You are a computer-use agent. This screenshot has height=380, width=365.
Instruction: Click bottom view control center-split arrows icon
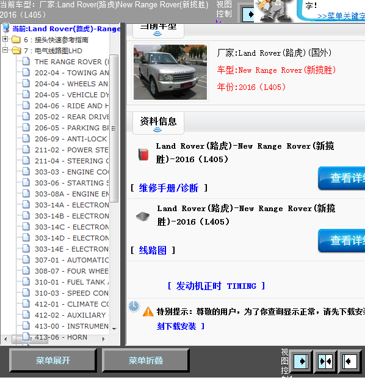[x=325, y=362]
